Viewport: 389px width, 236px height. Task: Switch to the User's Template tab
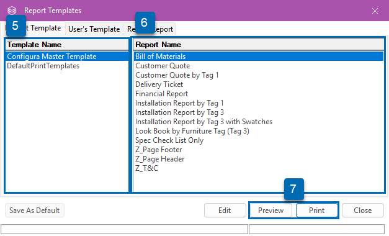click(94, 29)
